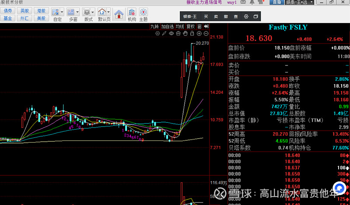Expand the 默认页 dropdown arrow

click(x=108, y=12)
